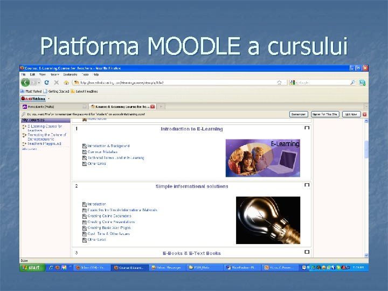Image resolution: width=388 pixels, height=291 pixels.
Task: Stop loading with the X toolbar icon
Action: [57, 82]
